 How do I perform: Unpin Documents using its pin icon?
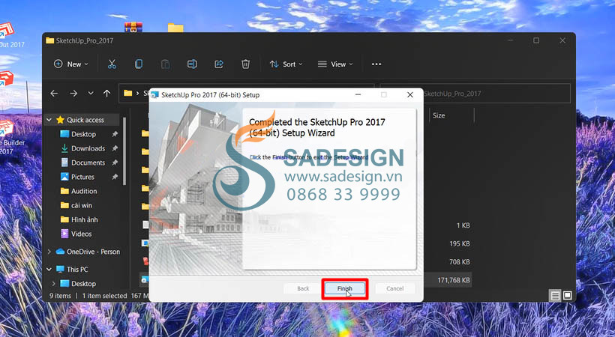(115, 163)
